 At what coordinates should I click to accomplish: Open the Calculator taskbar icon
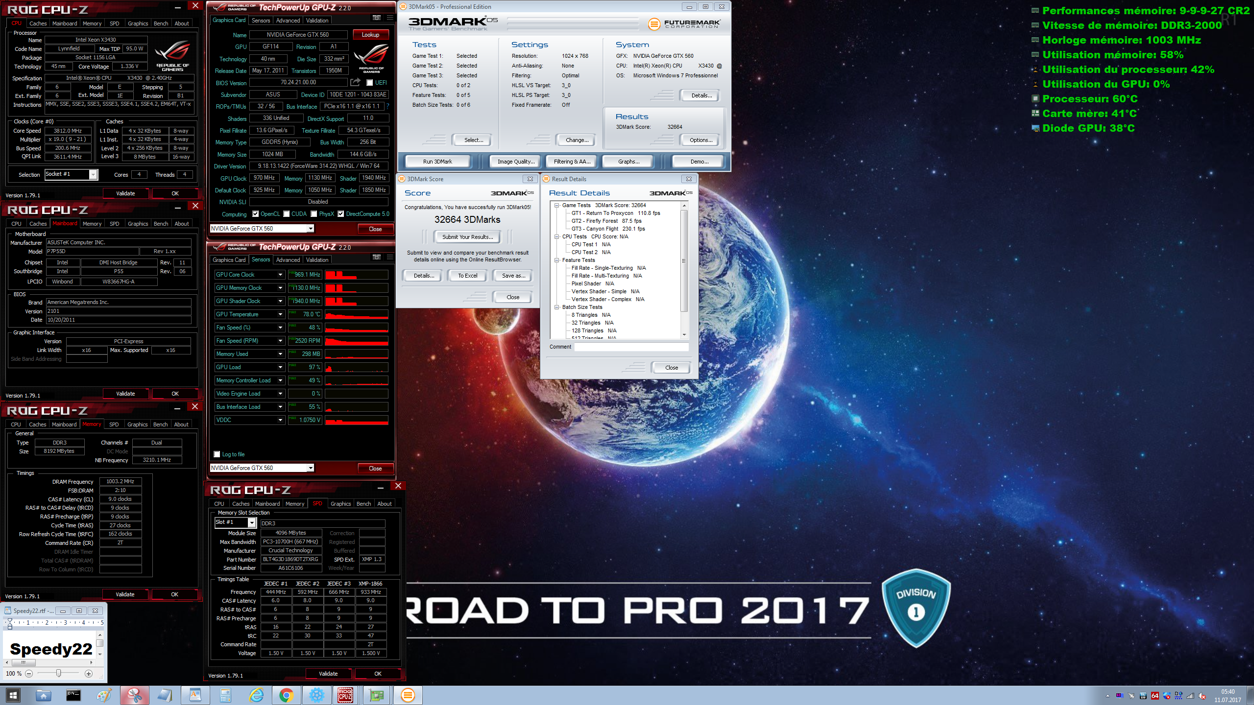coord(225,695)
